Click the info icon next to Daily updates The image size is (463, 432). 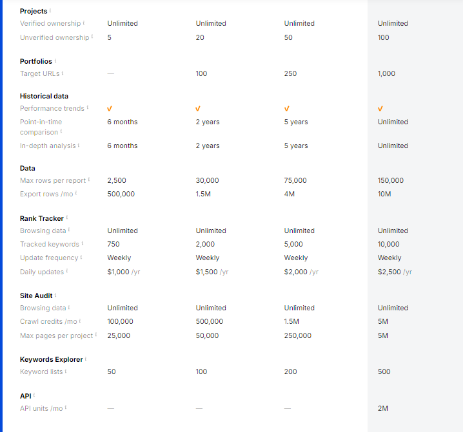pos(67,272)
